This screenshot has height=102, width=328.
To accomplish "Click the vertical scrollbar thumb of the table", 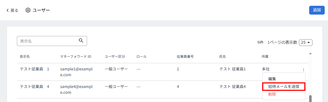I will coord(311,99).
